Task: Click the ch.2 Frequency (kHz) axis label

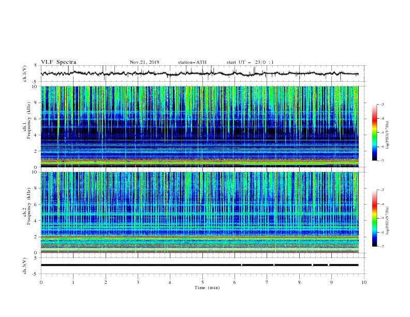Action: click(27, 206)
